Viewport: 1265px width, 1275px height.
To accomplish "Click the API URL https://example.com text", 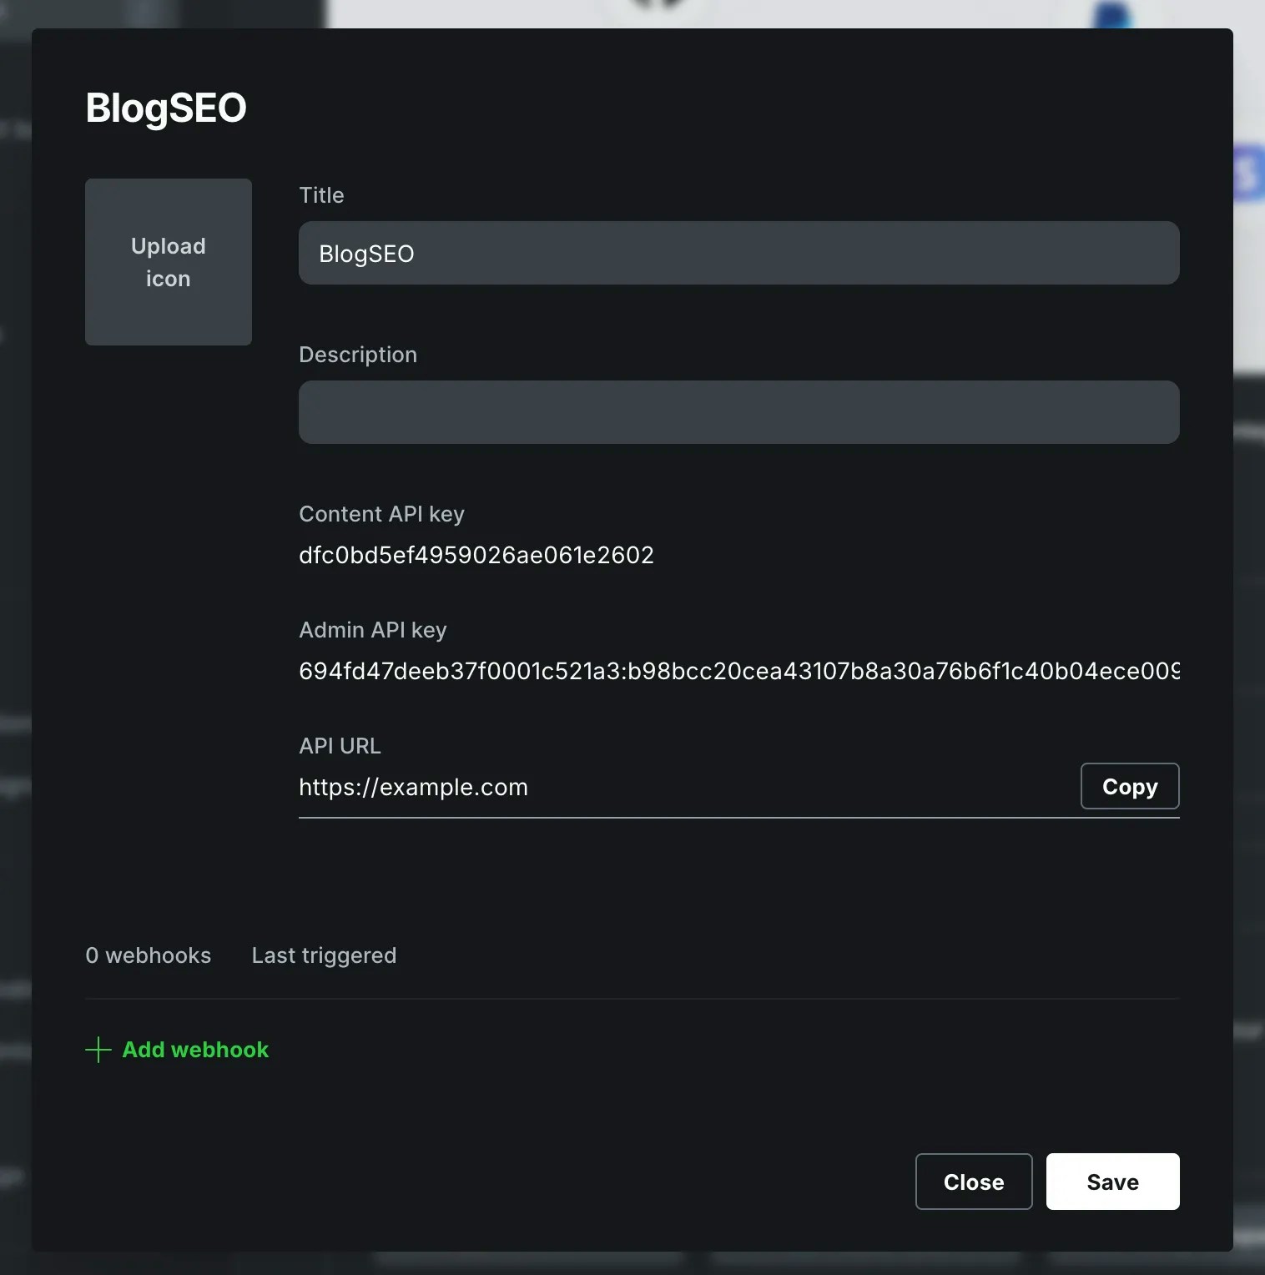I will (413, 786).
